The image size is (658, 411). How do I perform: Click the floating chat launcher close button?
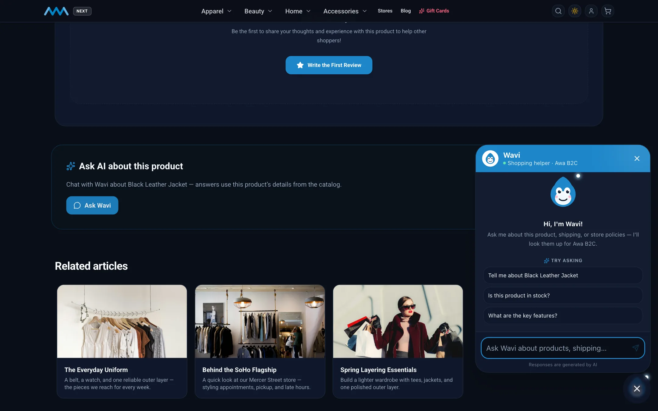[637, 388]
